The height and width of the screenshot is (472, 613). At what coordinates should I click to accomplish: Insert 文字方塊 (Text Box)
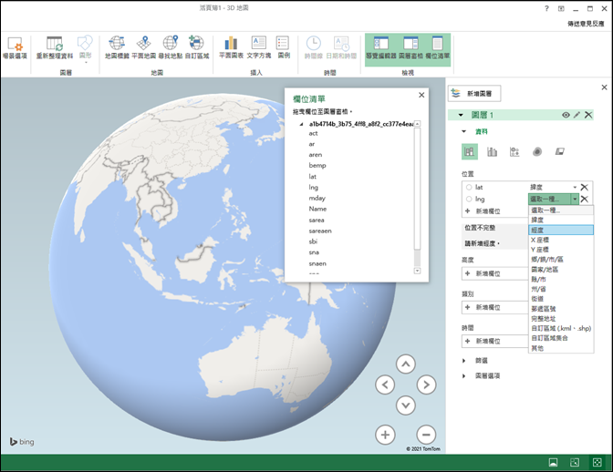tap(259, 47)
